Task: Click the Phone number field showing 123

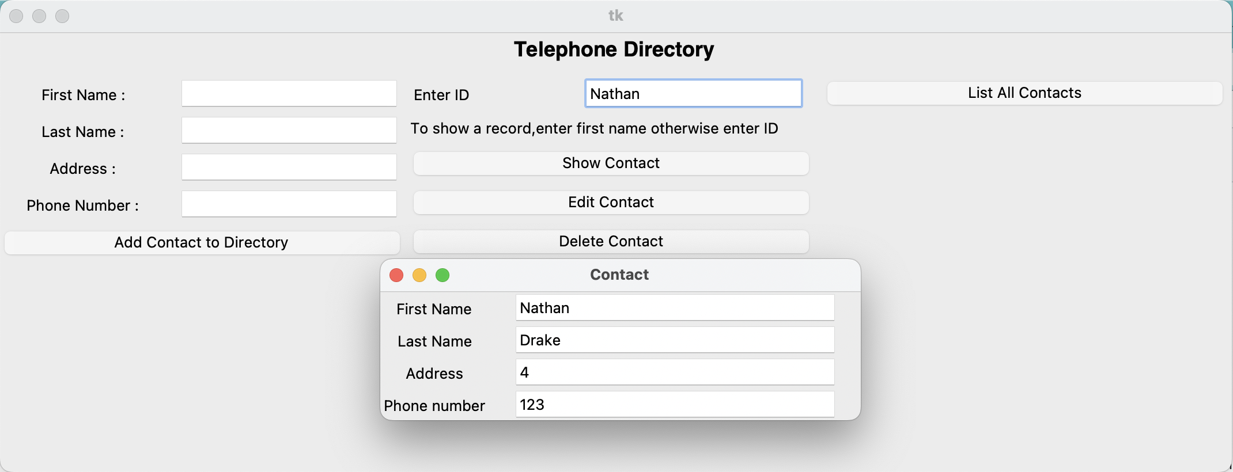Action: 674,404
